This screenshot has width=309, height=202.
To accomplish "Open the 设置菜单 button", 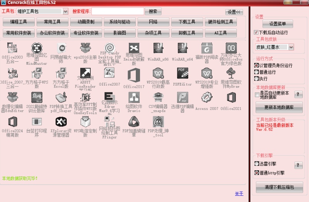I will (278, 24).
